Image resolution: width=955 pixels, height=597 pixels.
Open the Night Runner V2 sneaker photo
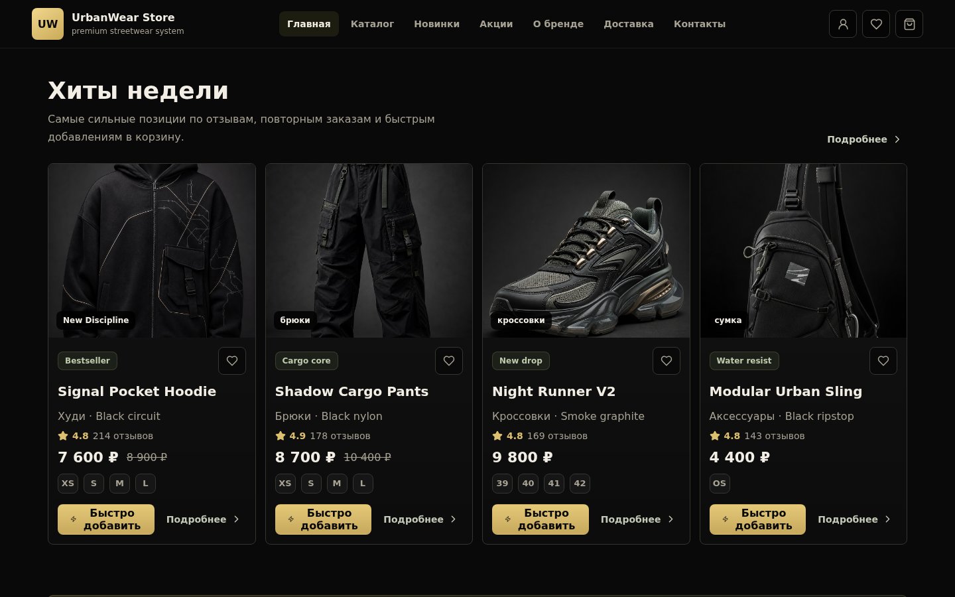tap(586, 251)
